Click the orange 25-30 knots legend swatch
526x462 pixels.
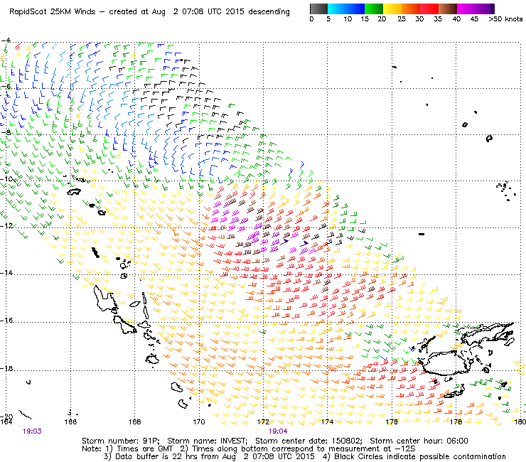(411, 9)
